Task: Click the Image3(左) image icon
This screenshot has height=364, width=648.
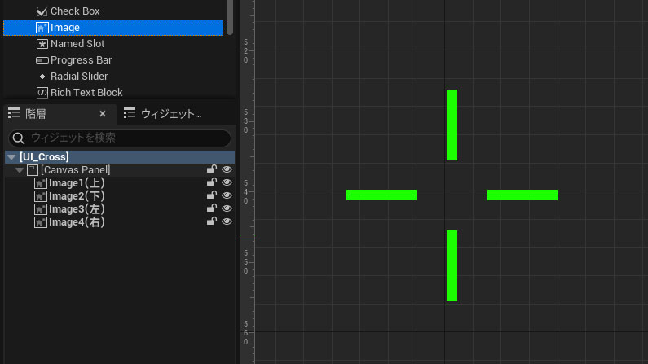Action: point(40,209)
